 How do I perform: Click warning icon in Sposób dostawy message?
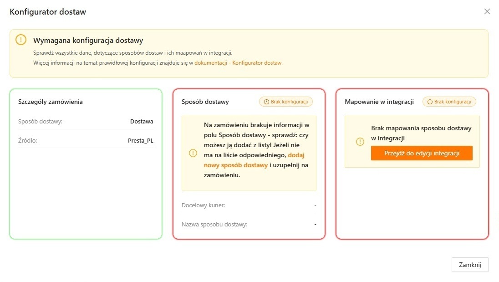[x=193, y=153]
